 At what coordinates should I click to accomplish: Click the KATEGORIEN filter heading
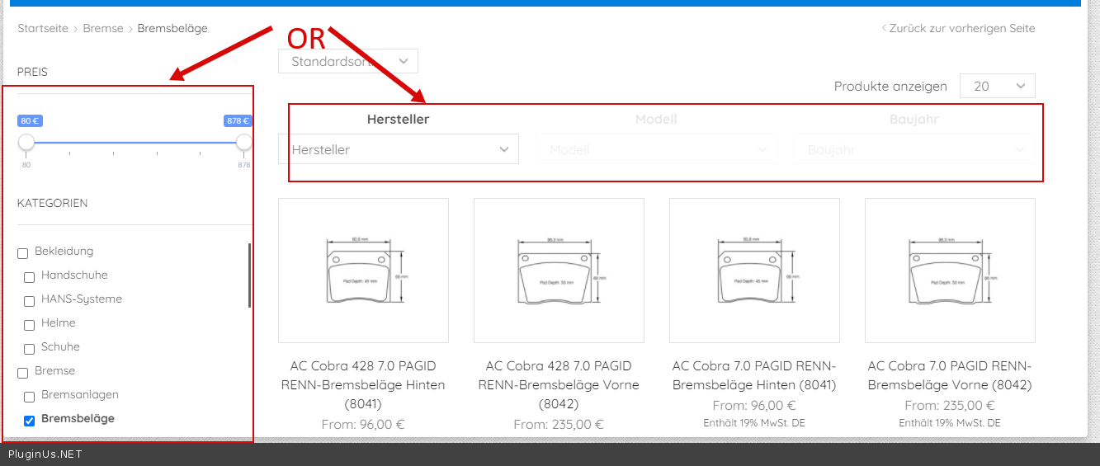(52, 203)
